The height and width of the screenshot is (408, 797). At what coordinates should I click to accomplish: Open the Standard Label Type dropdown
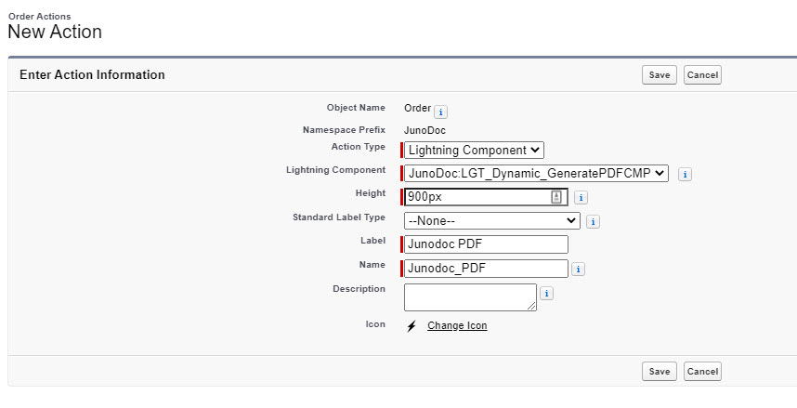pos(492,221)
